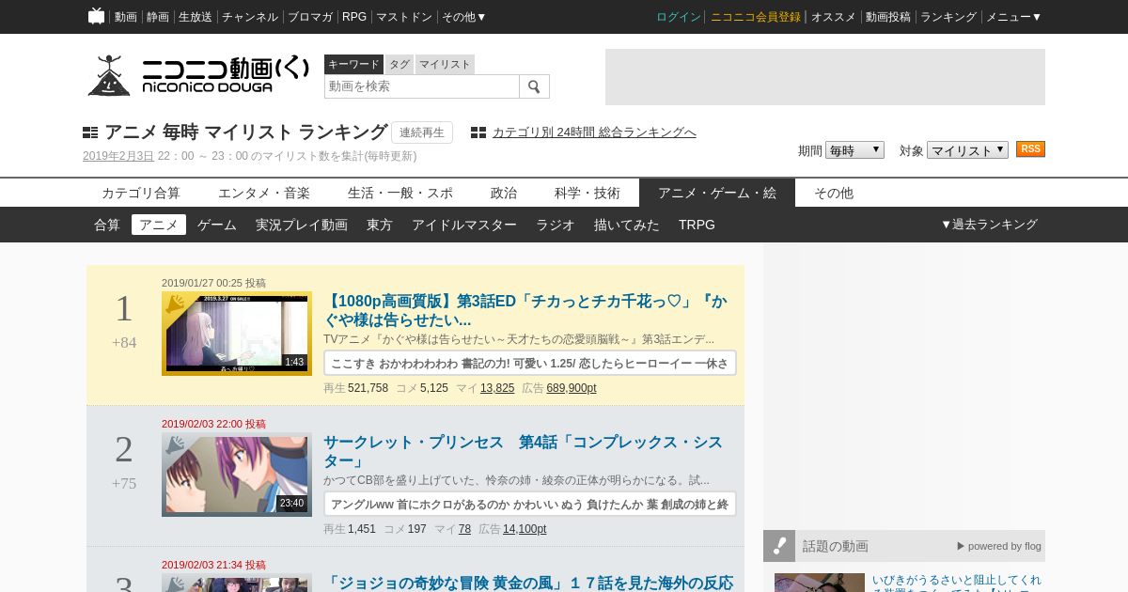Image resolution: width=1128 pixels, height=592 pixels.
Task: Select TRPG subcategory
Action: (697, 225)
